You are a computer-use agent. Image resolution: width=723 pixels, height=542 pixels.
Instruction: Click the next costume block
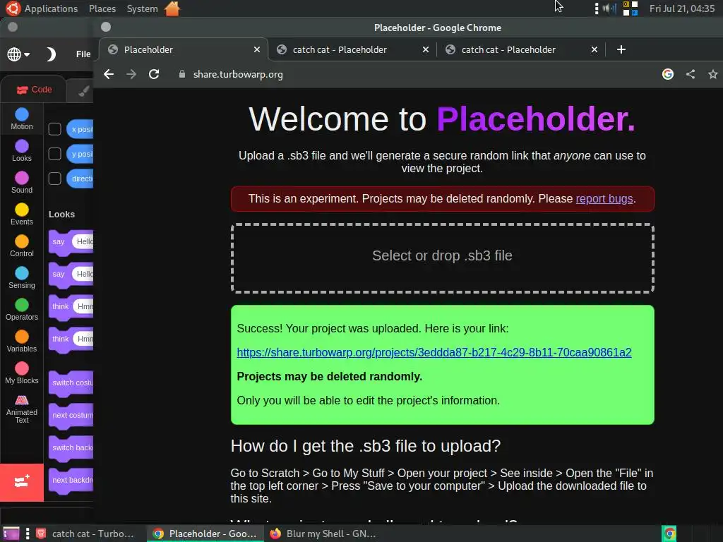71,415
